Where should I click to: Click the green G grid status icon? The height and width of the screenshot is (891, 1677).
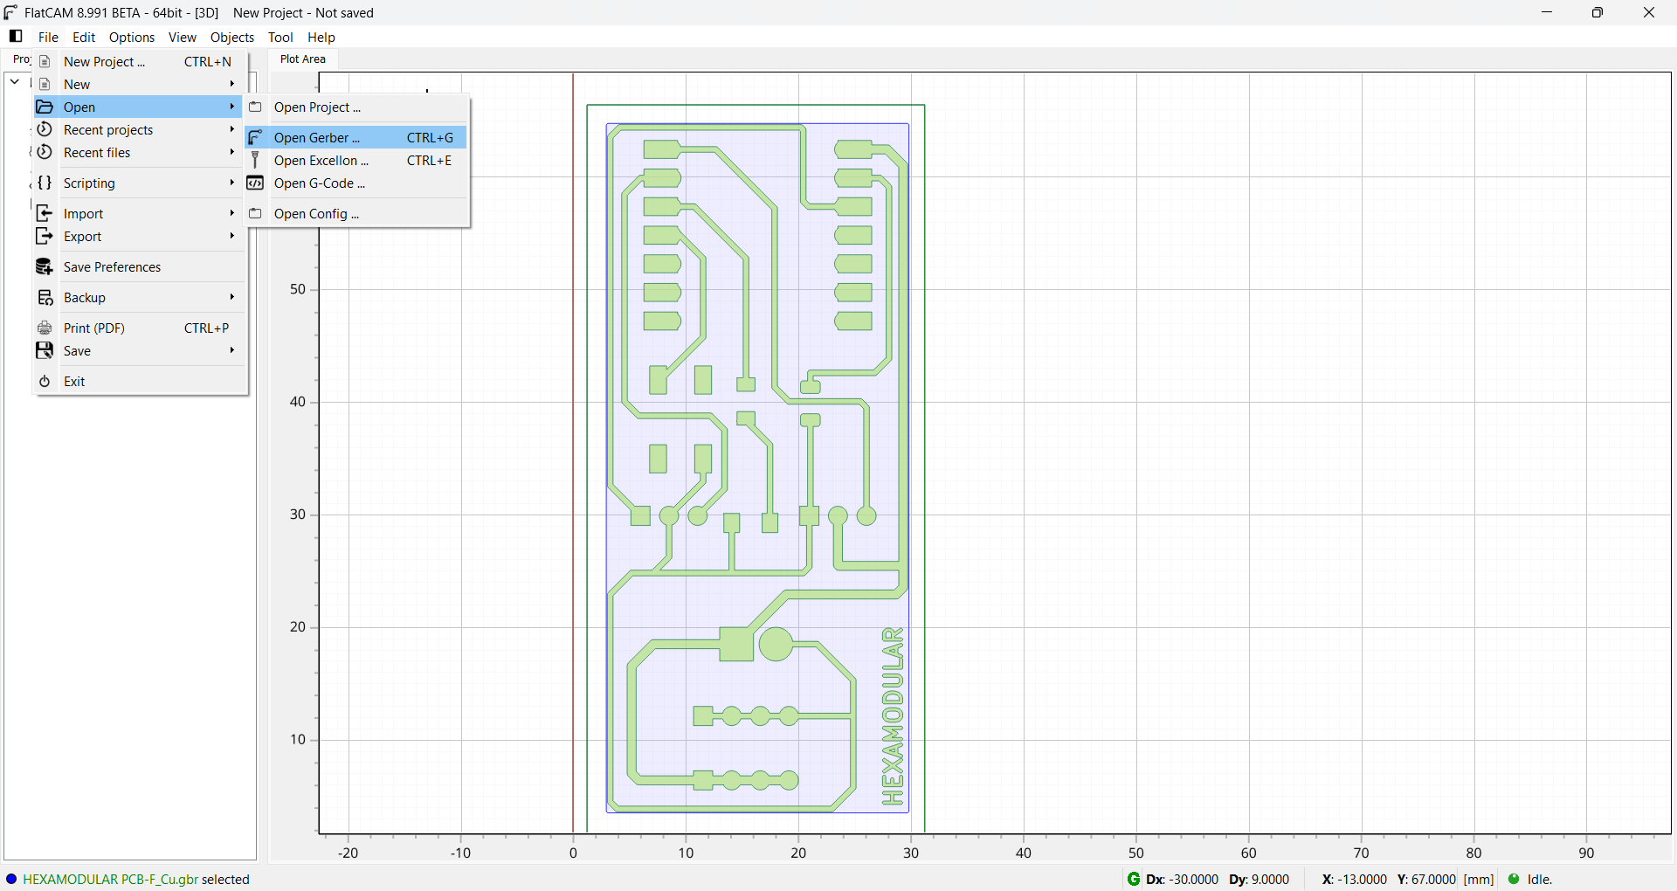(1134, 880)
